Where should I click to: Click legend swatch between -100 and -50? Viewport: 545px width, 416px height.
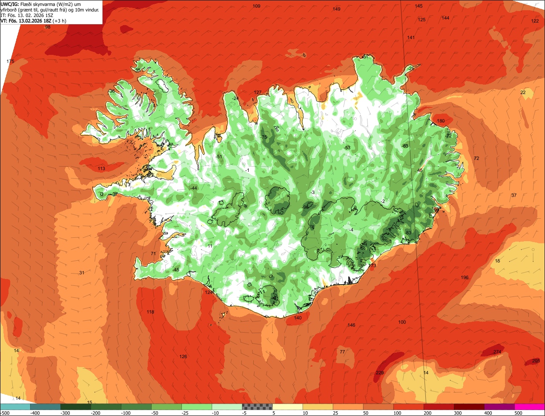coord(136,407)
